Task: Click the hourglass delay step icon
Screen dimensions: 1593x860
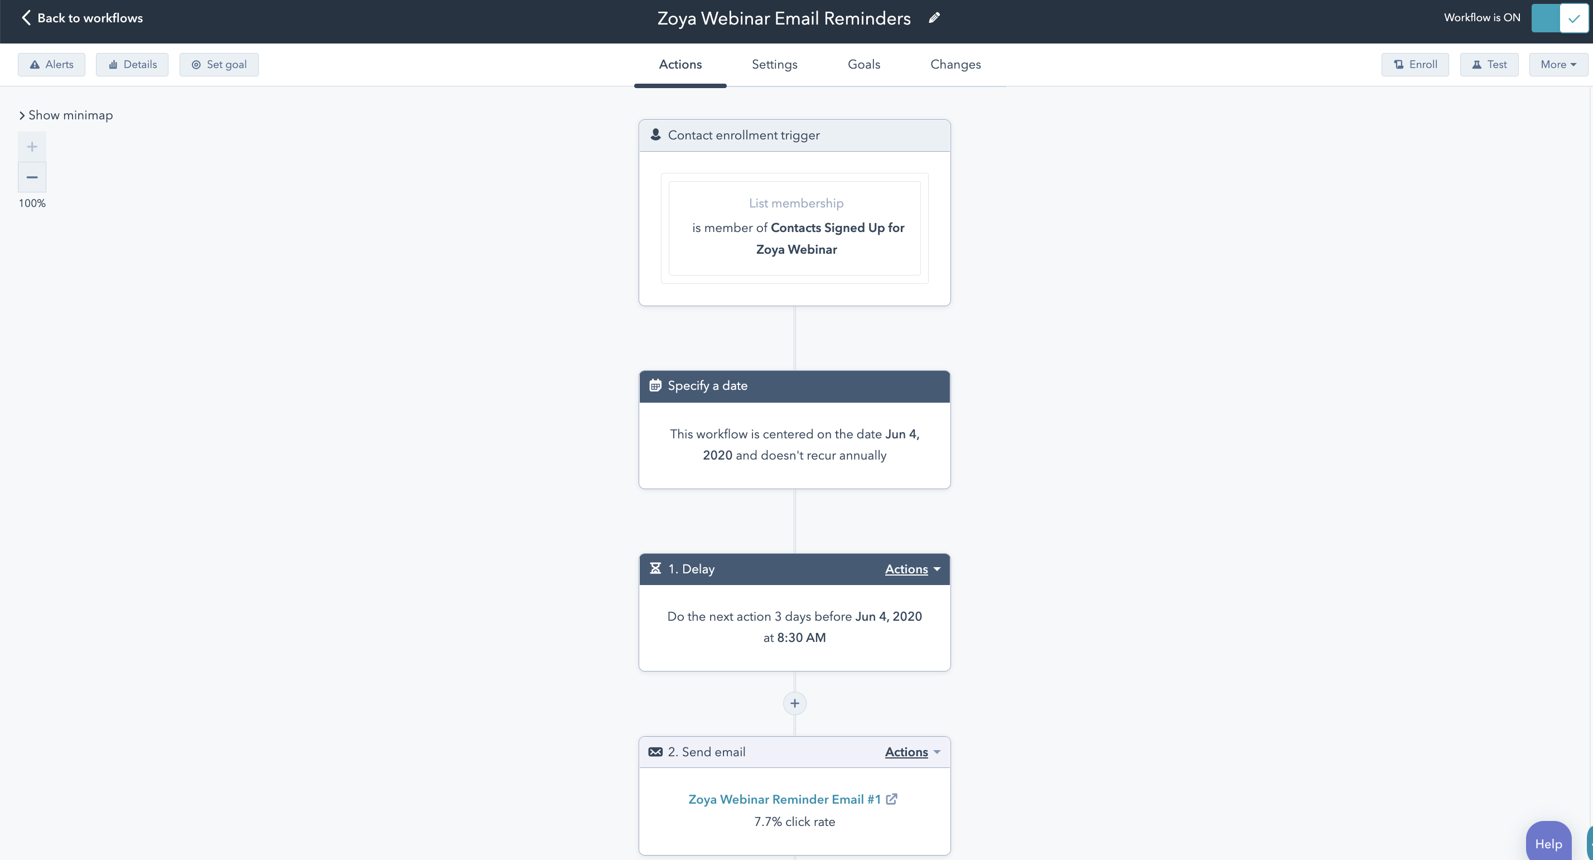Action: [x=656, y=569]
